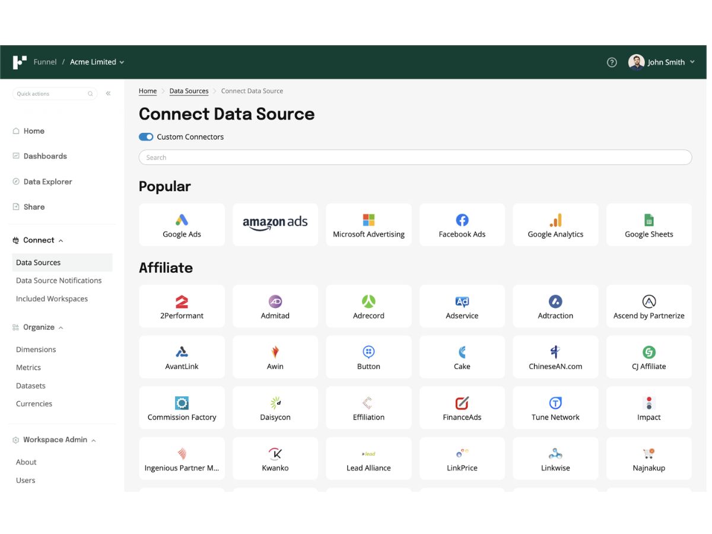Select the Amazon Ads connector

pos(275,225)
